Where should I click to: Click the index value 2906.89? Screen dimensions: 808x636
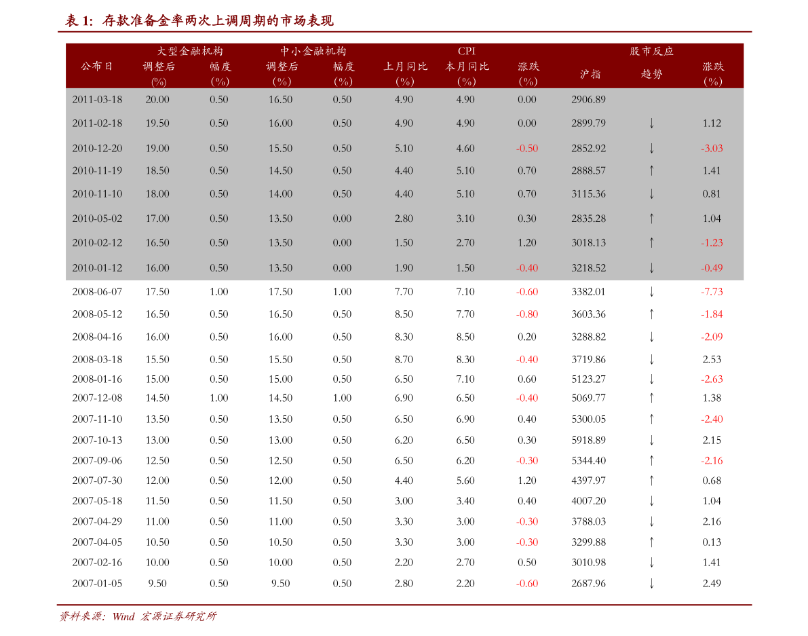click(x=588, y=100)
